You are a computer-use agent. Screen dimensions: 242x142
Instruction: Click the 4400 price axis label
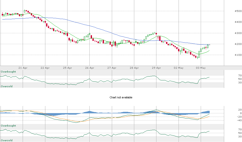pyautogui.click(x=238, y=22)
